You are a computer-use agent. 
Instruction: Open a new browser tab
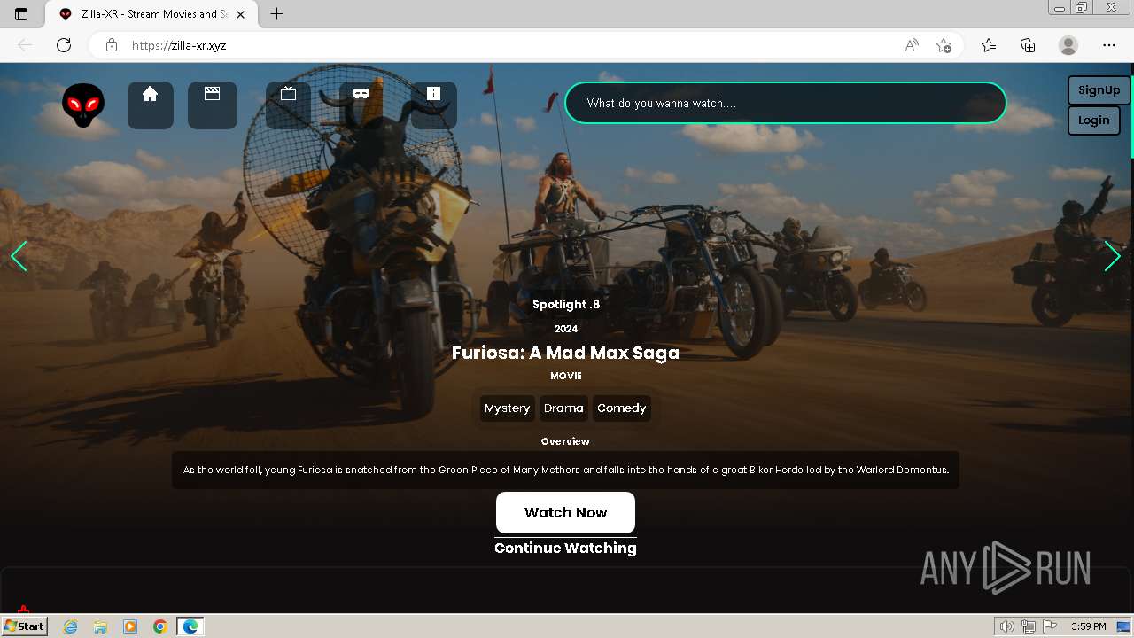click(277, 14)
